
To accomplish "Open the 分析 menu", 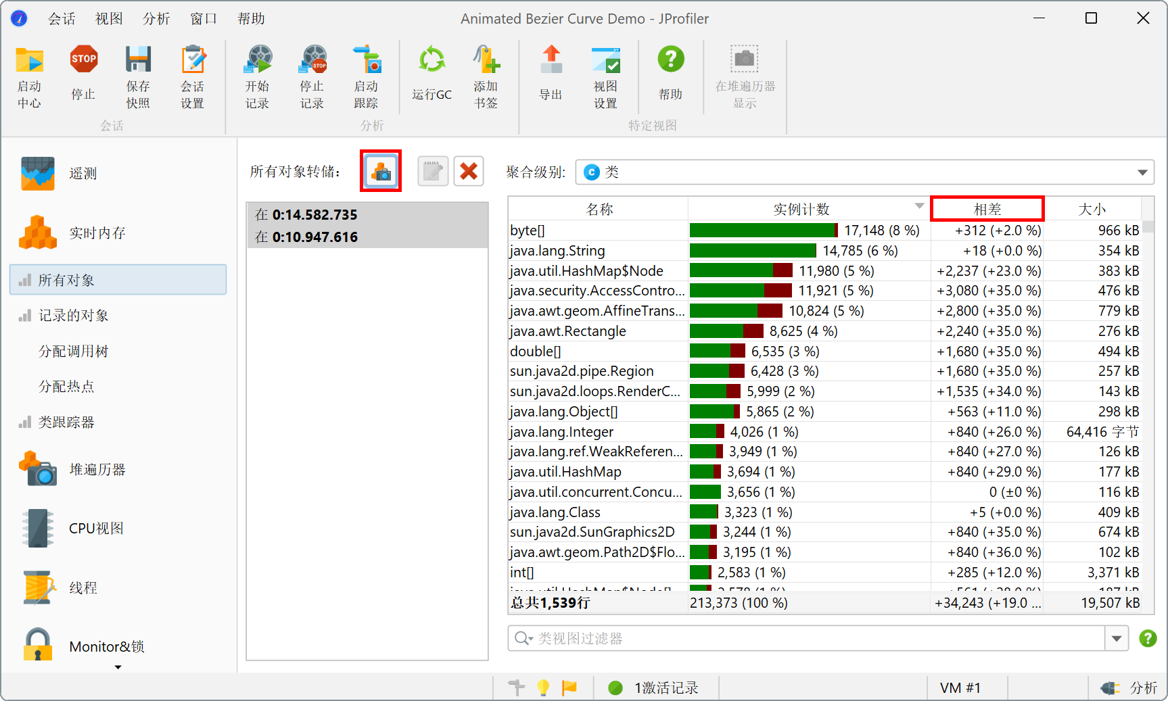I will (x=156, y=19).
